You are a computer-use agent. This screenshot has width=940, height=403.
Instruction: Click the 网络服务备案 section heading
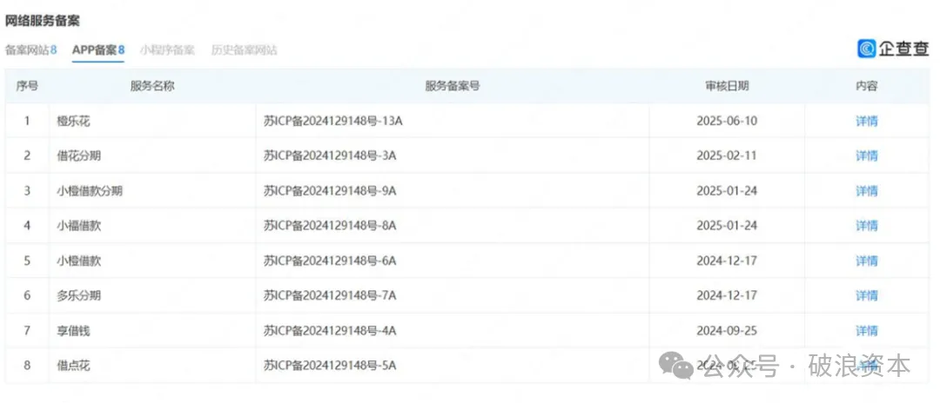point(42,20)
